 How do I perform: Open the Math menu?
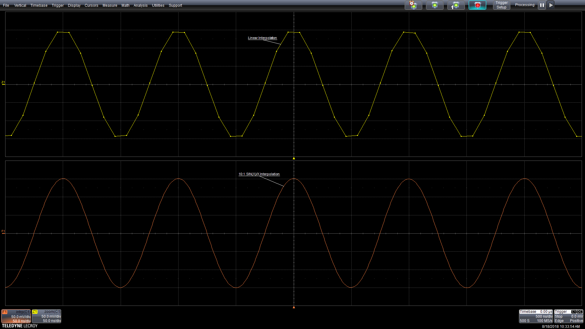[x=125, y=5]
